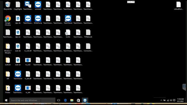
Task: Select the WriteDump application icon
Action: tap(38, 20)
